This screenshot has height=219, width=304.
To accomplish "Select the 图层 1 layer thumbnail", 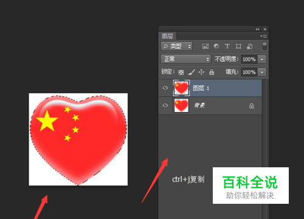I will pos(181,88).
